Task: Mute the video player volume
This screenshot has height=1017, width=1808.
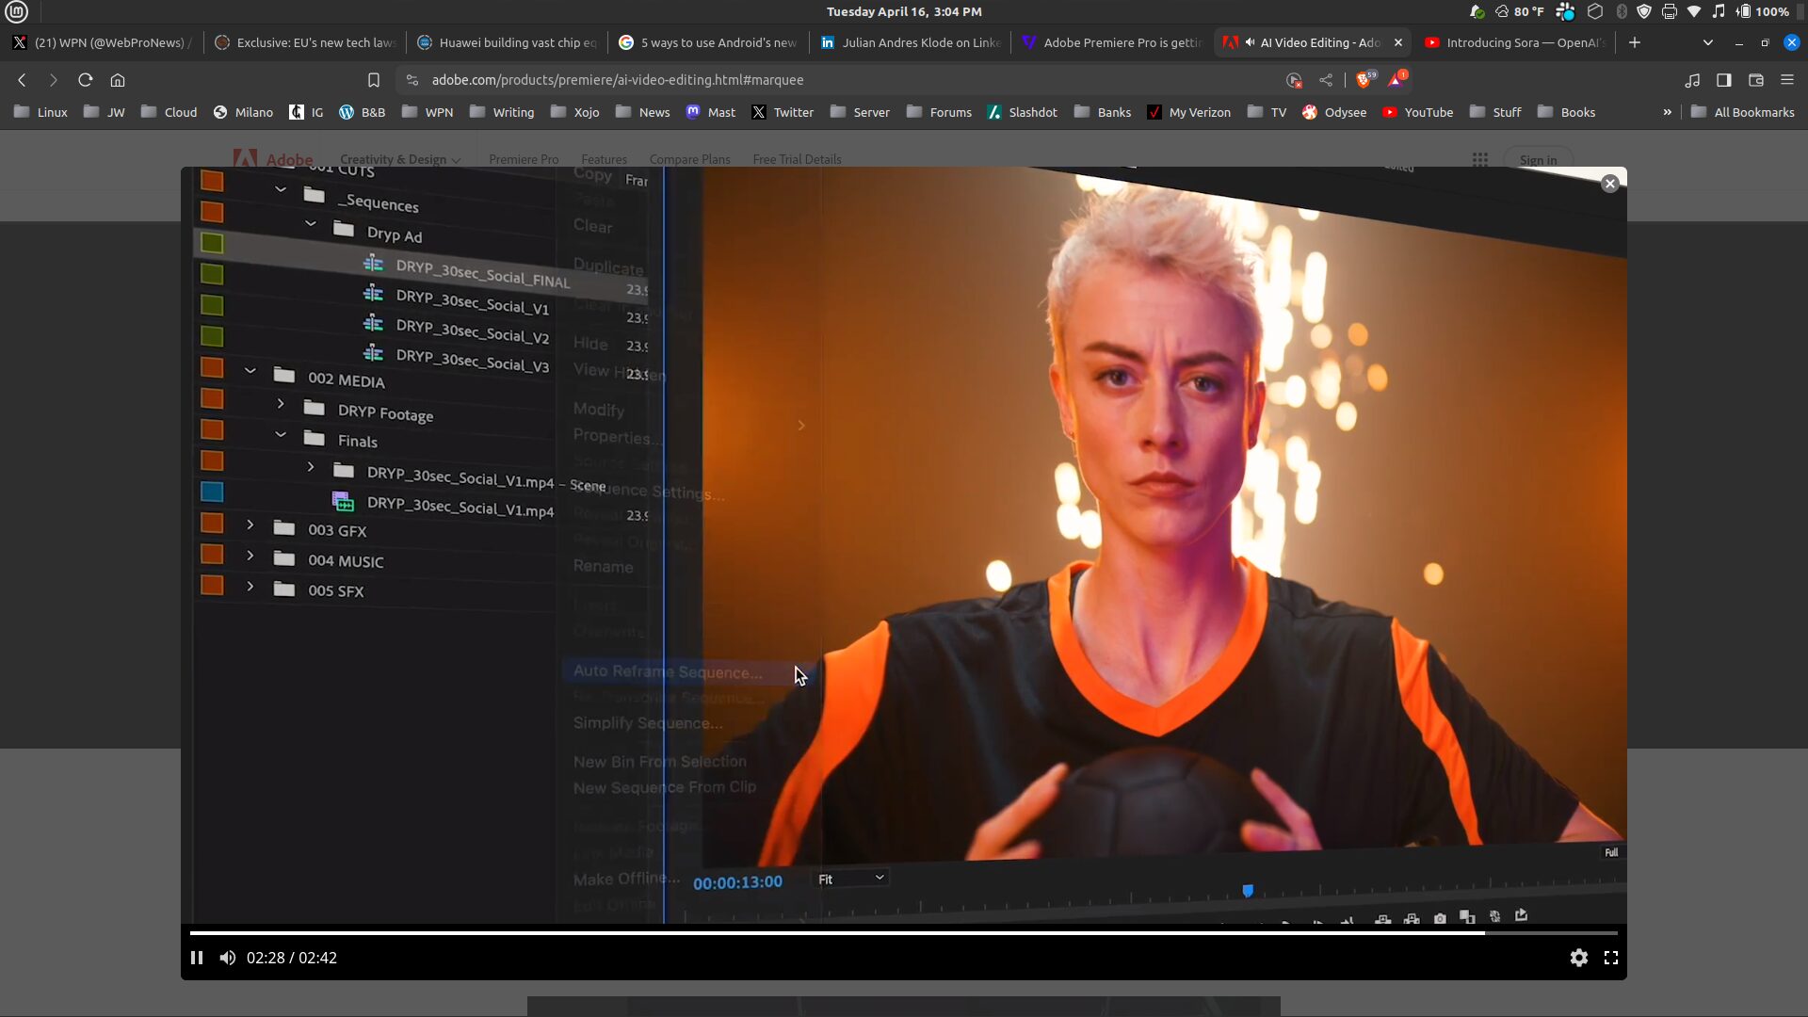Action: coord(228,958)
